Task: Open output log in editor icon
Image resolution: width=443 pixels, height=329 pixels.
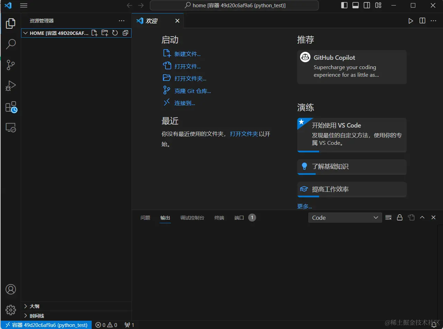Action: coord(411,218)
